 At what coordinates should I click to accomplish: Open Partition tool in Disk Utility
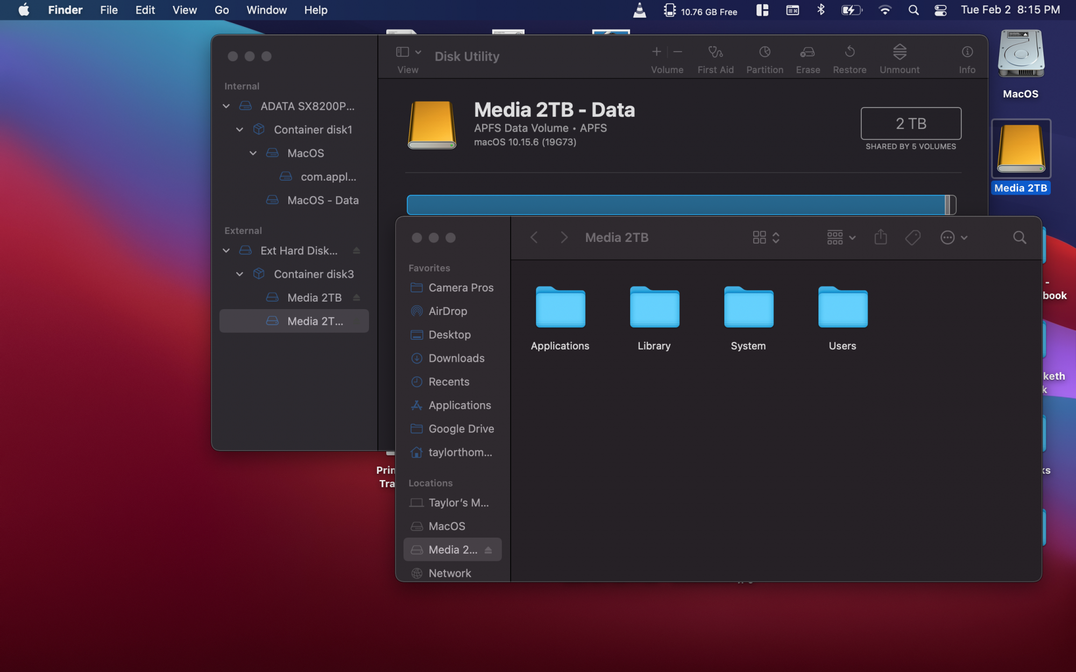(764, 59)
